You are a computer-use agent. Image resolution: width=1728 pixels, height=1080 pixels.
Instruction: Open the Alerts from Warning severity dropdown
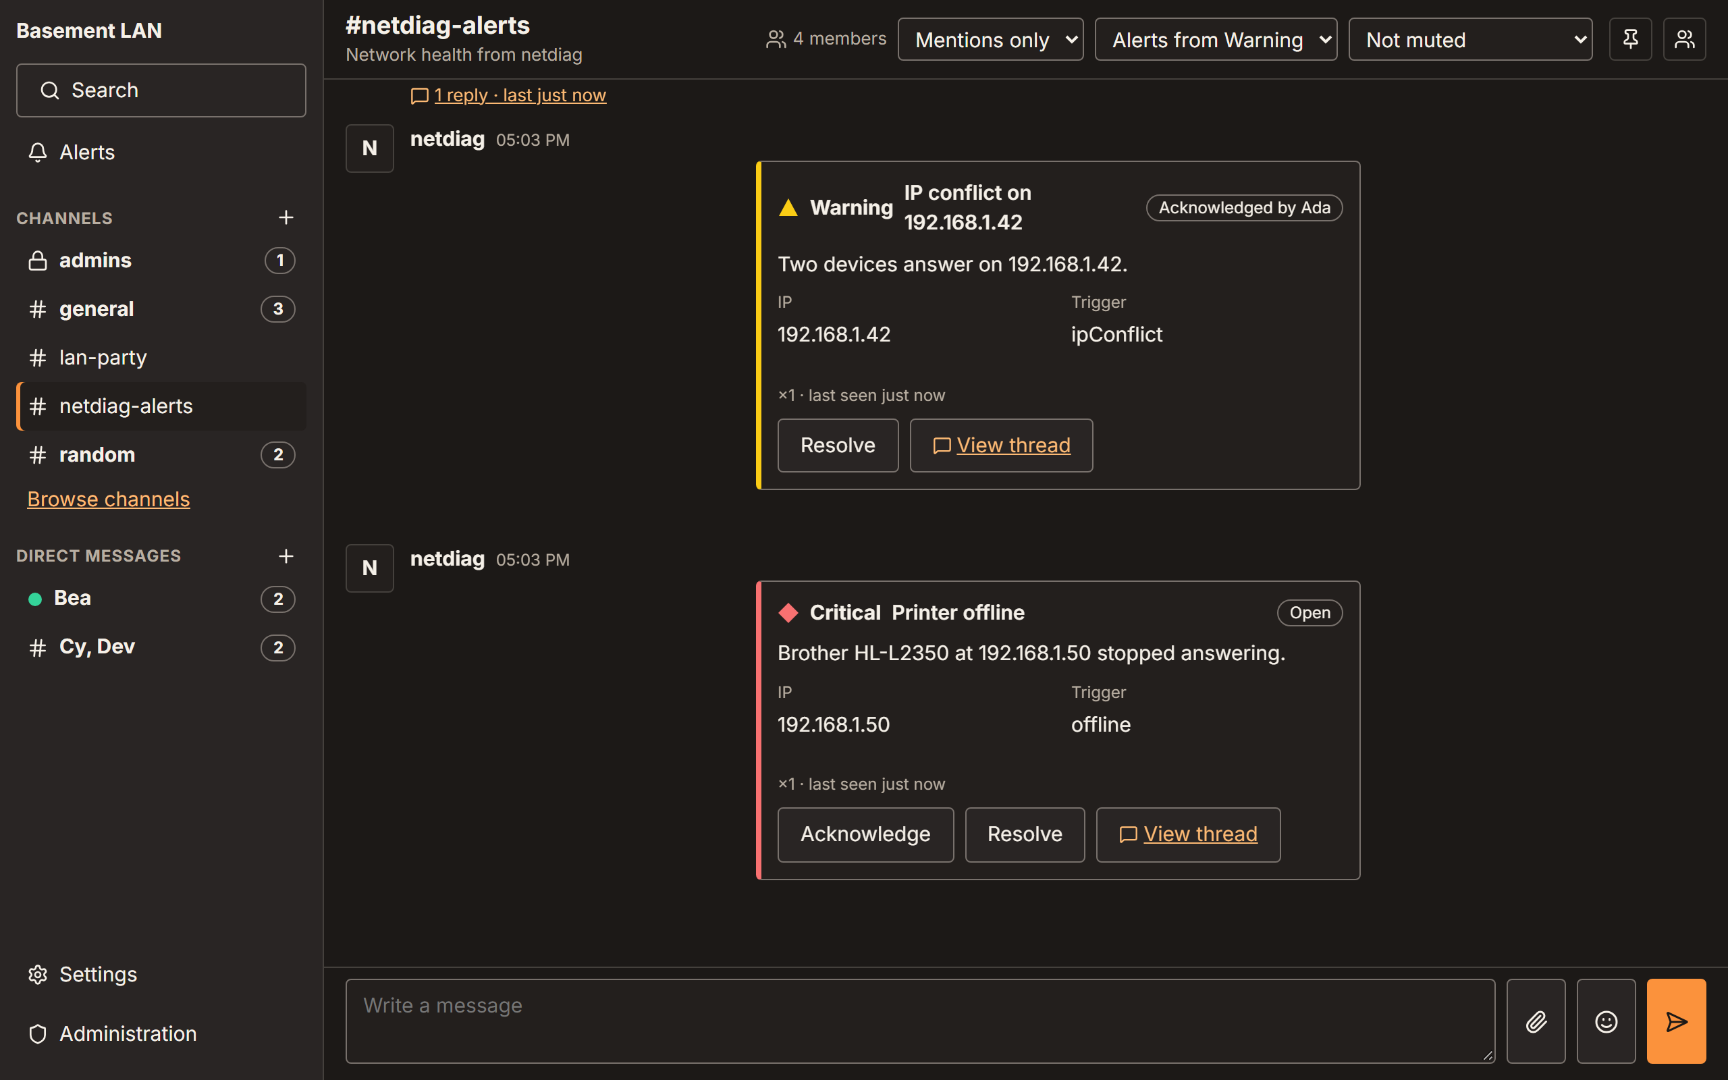1215,39
